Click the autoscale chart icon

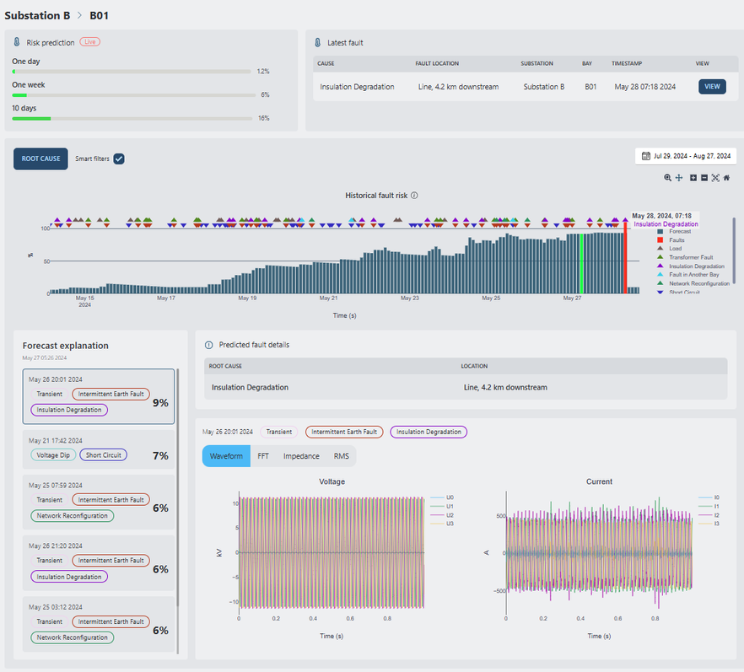pos(715,178)
